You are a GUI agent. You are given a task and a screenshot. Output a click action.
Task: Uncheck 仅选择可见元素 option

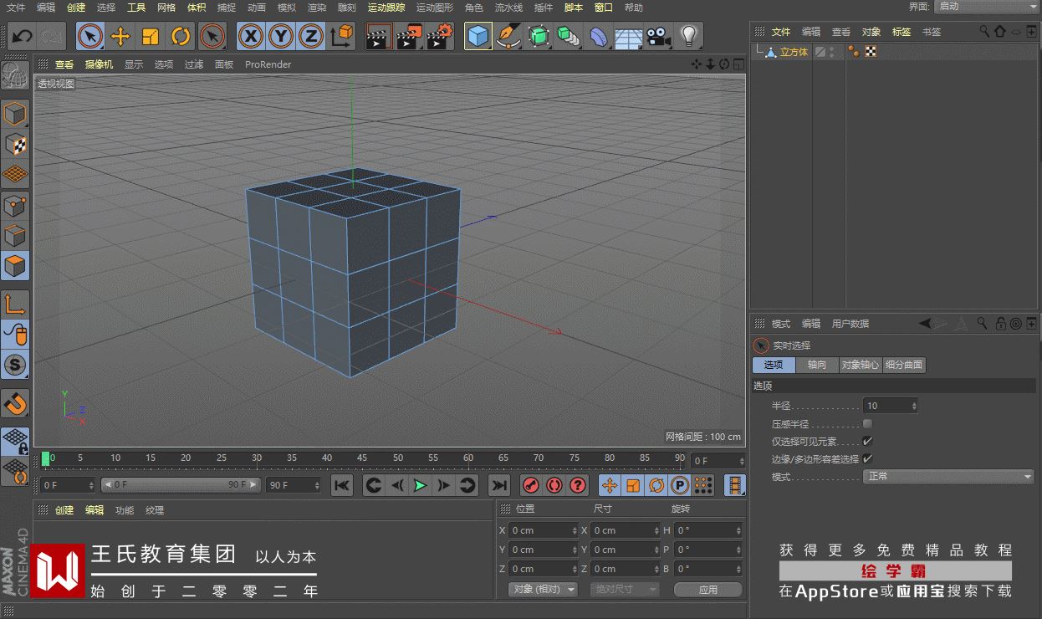point(867,441)
